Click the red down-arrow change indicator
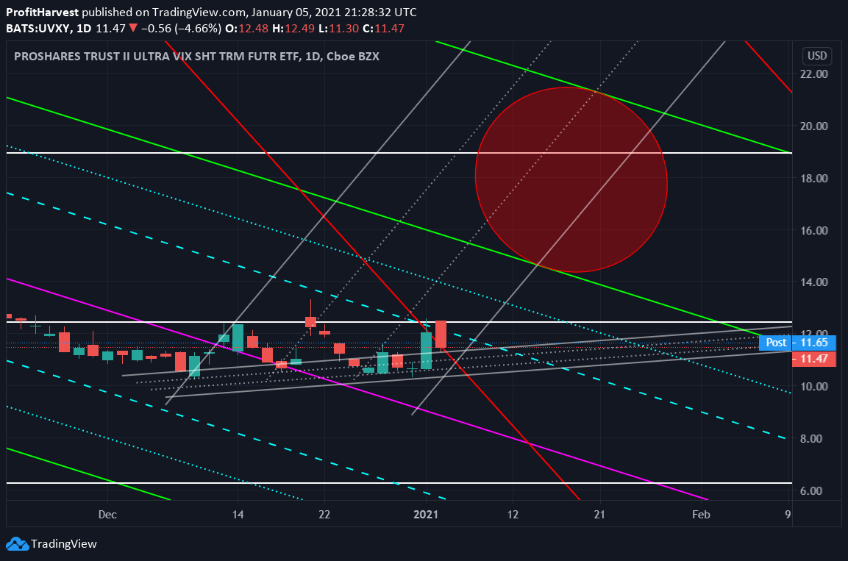The height and width of the screenshot is (561, 848). (x=133, y=28)
